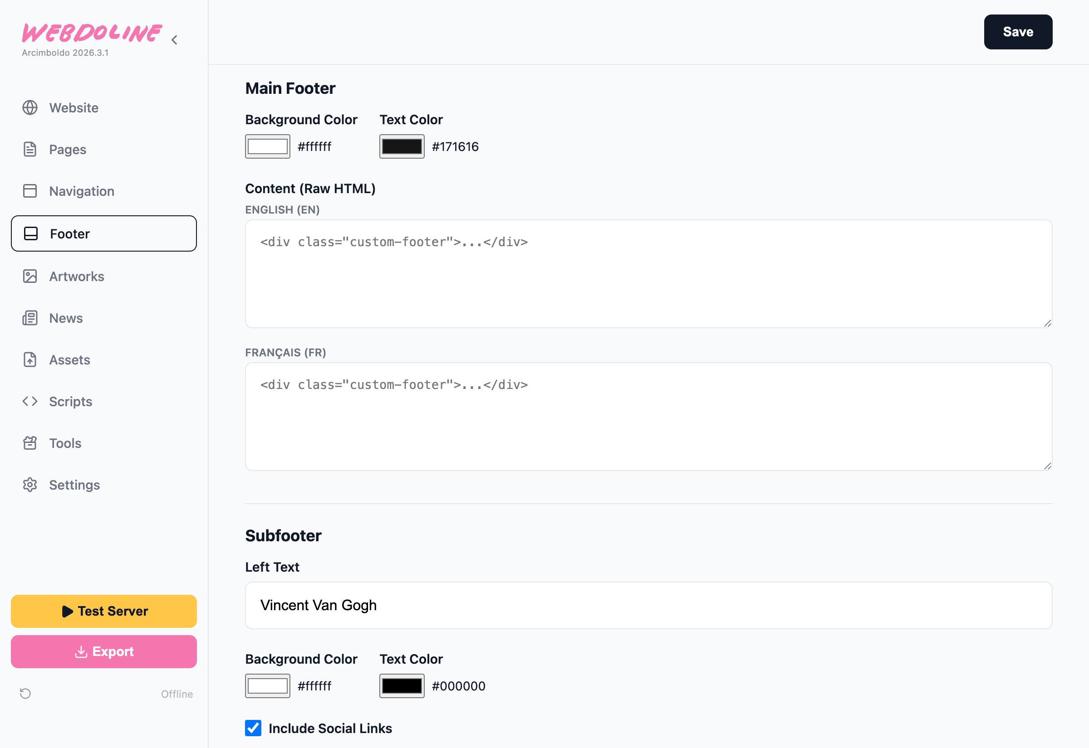1089x748 pixels.
Task: Click the Subfooter Left Text field
Action: click(648, 606)
